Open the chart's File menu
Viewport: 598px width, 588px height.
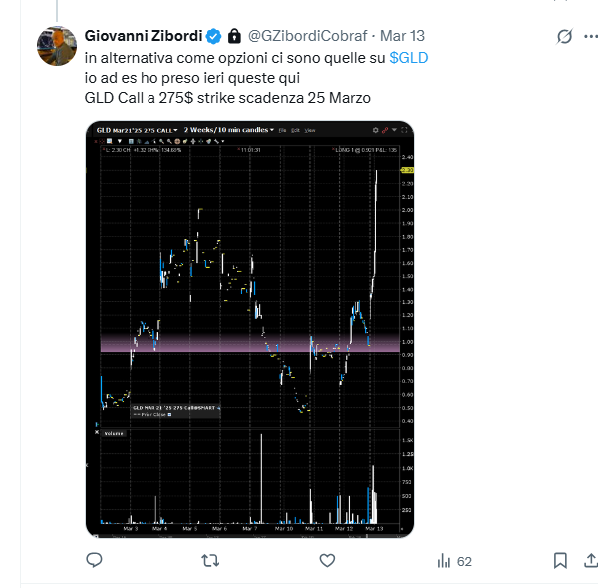(x=283, y=131)
